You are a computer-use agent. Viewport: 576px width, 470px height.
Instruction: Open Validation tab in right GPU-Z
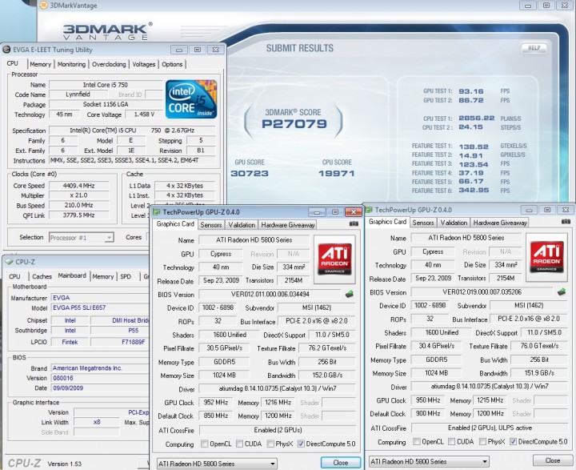454,223
